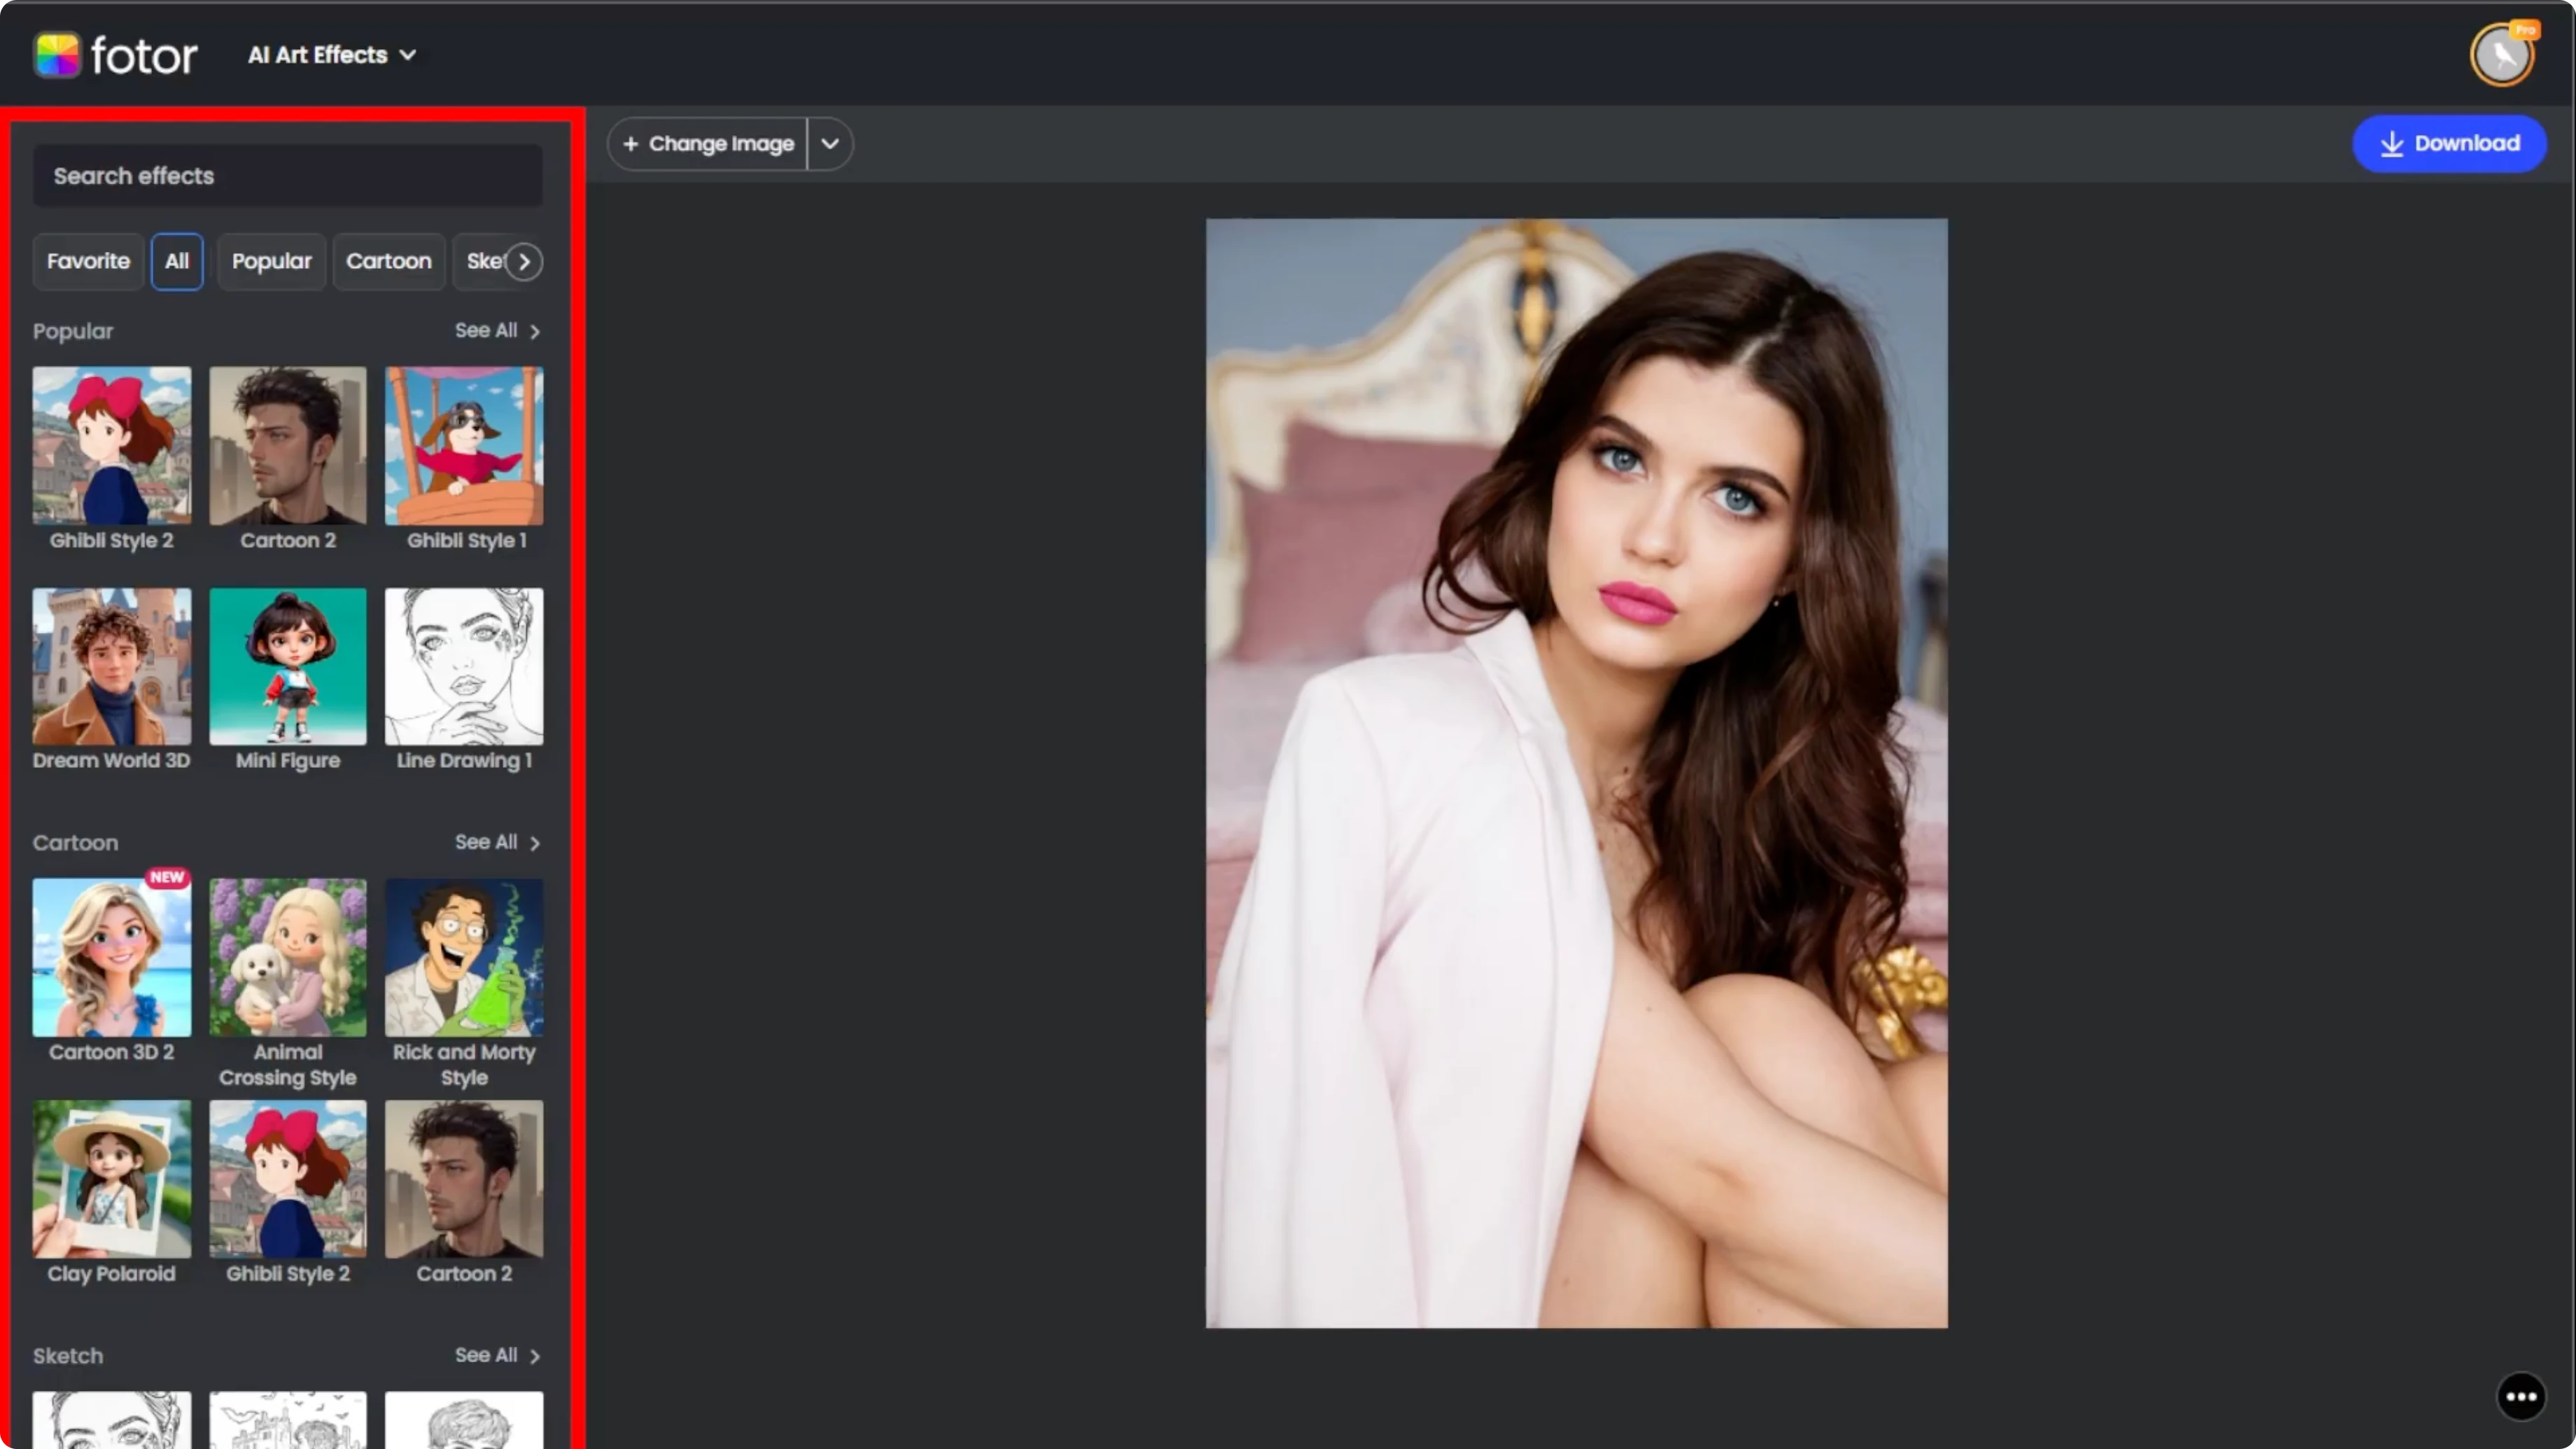Viewport: 2576px width, 1449px height.
Task: Apply the Mini Figure effect
Action: coord(288,666)
